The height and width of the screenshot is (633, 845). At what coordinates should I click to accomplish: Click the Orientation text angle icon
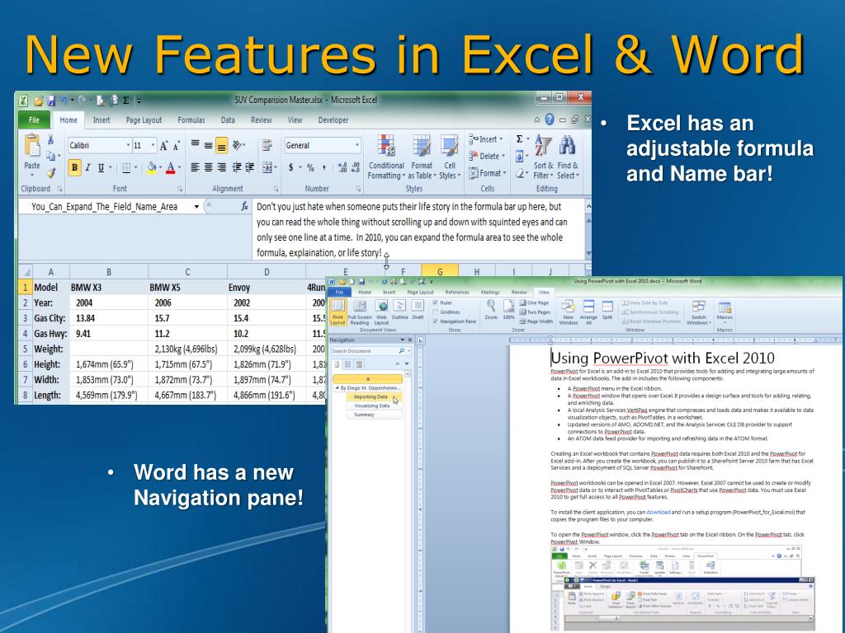238,145
